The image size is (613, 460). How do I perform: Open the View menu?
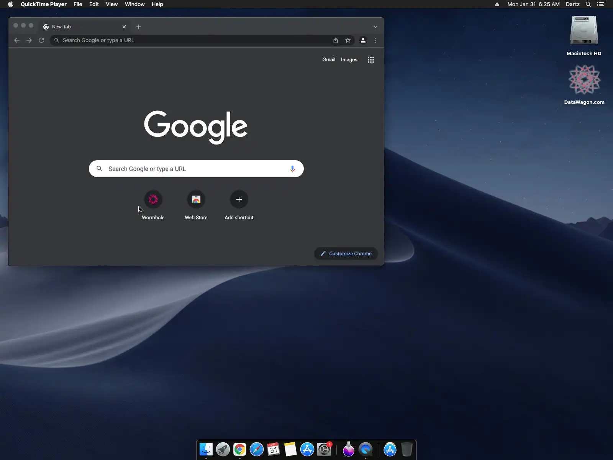coord(111,4)
